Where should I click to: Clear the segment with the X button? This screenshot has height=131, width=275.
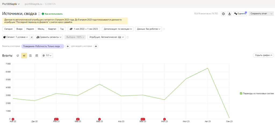click(x=32, y=37)
